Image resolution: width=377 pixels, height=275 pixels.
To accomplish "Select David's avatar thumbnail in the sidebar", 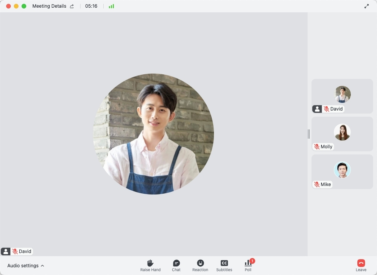I will 342,94.
